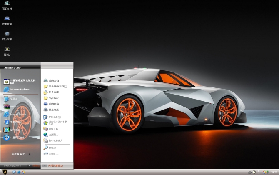Click the gray printer-like tray icon
The width and height of the screenshot is (279, 175).
249,172
